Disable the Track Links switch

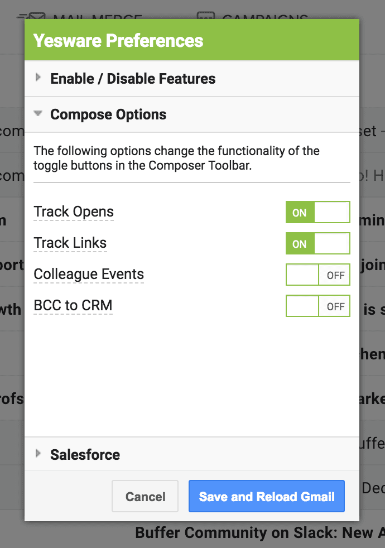tap(318, 243)
